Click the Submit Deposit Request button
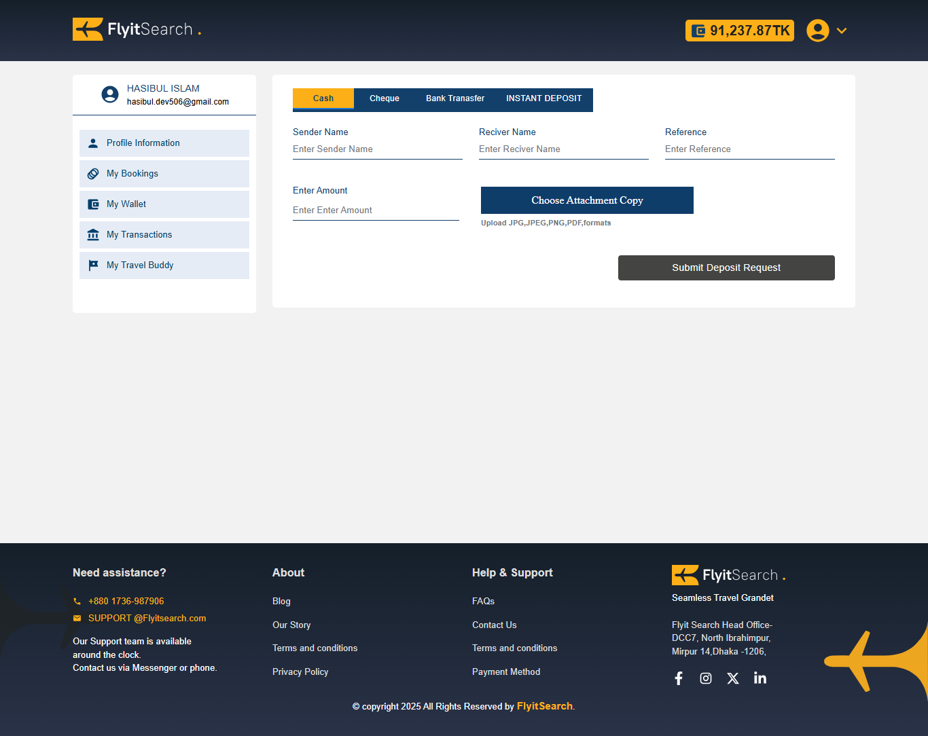928x736 pixels. (726, 268)
